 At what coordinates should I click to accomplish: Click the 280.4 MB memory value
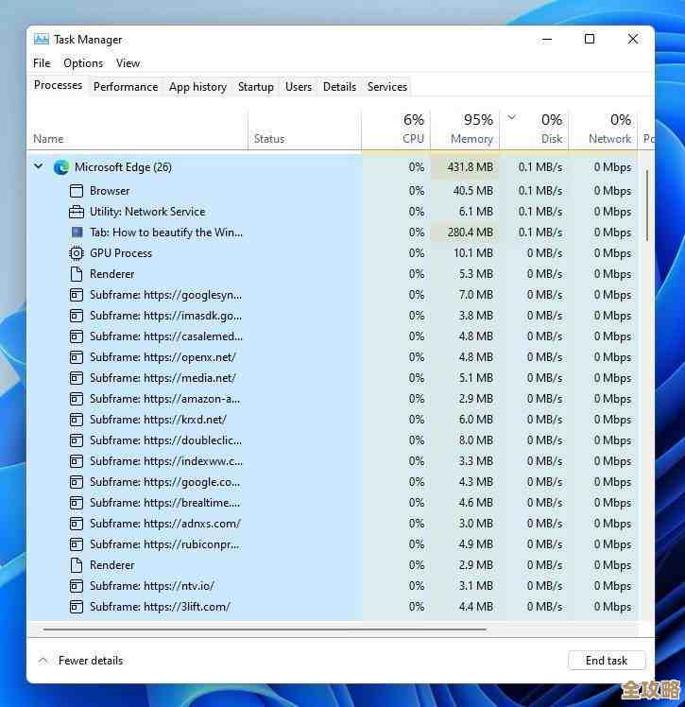(x=470, y=233)
